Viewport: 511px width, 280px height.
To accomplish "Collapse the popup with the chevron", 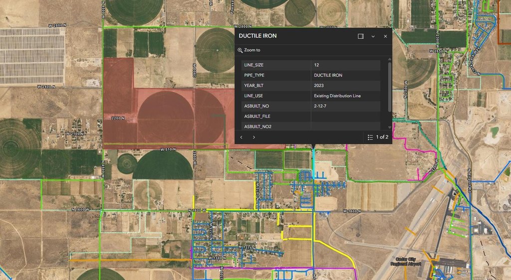I will click(373, 36).
